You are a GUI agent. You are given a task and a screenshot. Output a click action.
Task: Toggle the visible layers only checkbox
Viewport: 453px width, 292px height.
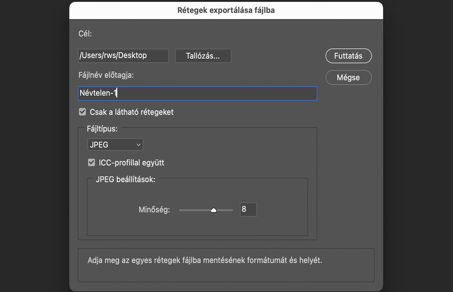(82, 112)
